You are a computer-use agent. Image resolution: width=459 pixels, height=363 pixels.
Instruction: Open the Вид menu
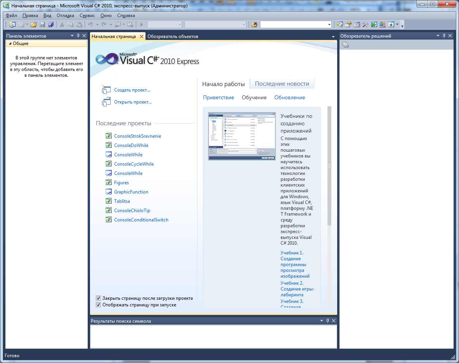point(47,16)
